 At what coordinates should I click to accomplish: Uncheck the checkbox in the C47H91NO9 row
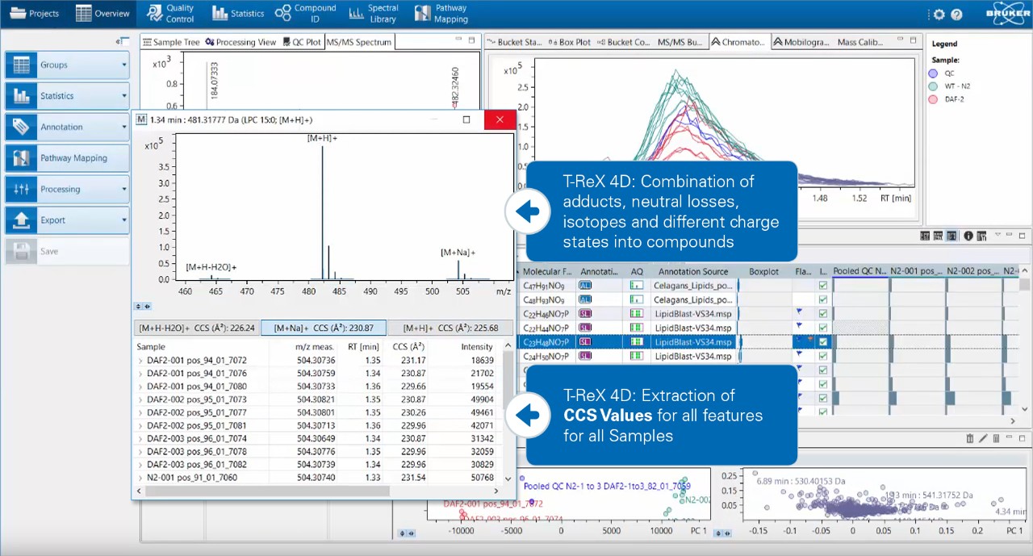click(x=822, y=286)
